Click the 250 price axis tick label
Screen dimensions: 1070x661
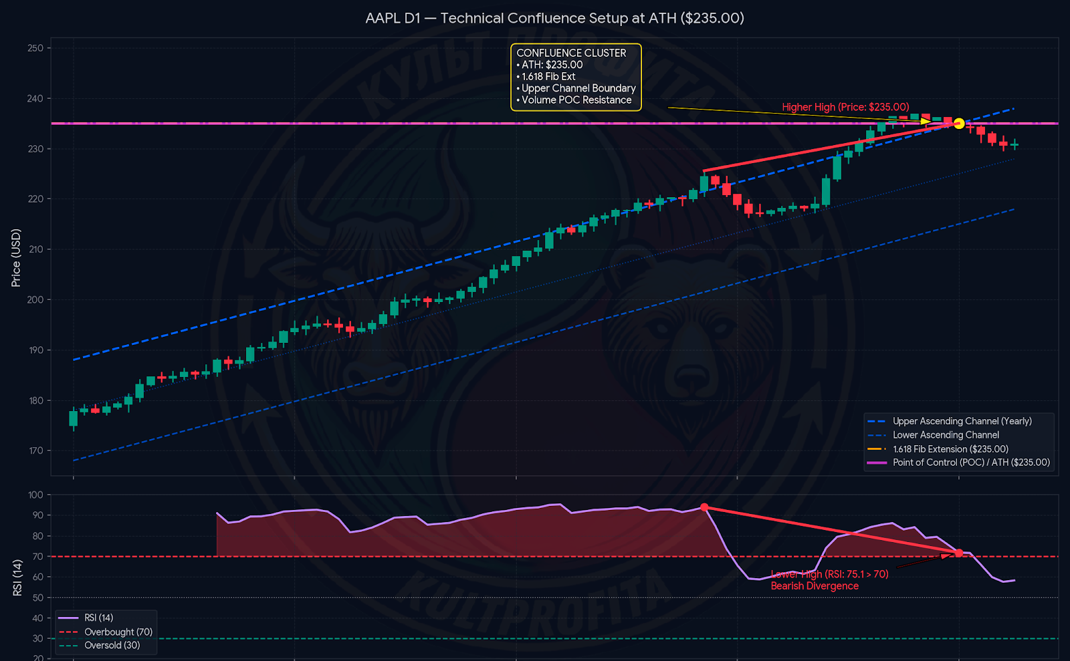click(x=35, y=48)
